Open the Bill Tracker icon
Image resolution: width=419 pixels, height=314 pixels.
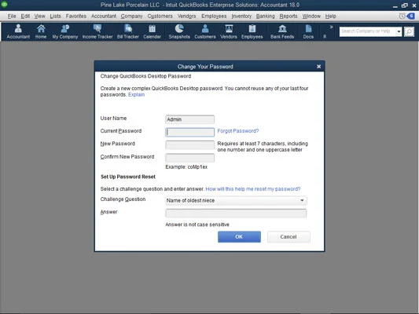(128, 31)
